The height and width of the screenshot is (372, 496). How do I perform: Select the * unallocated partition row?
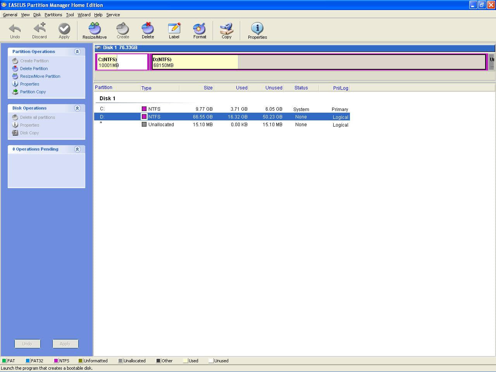point(222,124)
